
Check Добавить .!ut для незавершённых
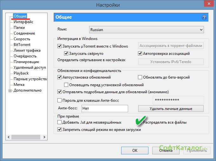tap(60, 122)
